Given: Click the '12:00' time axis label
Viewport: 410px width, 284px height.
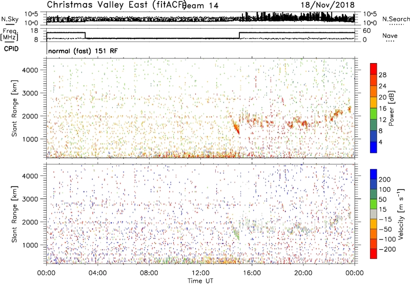Looking at the screenshot, I should (200, 273).
